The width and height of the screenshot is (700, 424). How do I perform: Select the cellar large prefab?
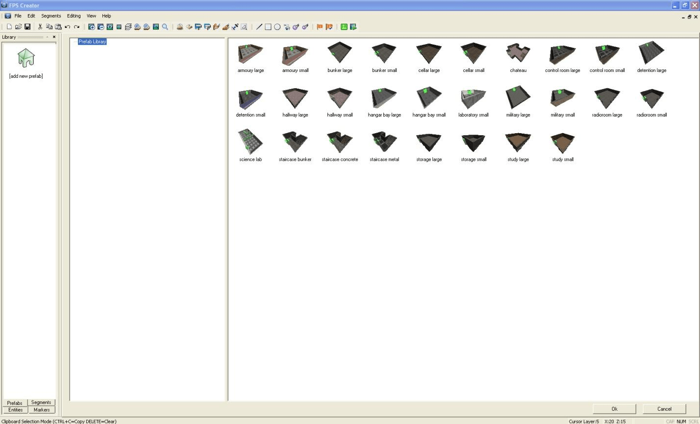(429, 58)
